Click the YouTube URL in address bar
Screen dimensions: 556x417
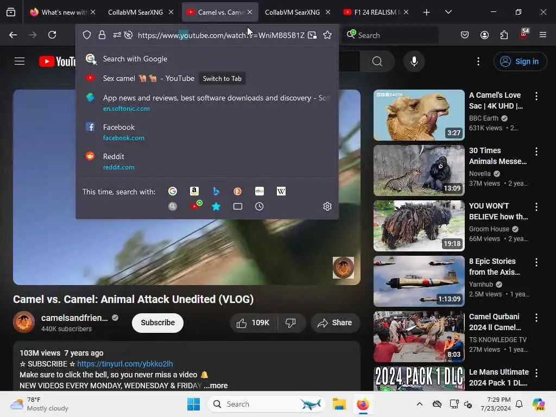221,35
